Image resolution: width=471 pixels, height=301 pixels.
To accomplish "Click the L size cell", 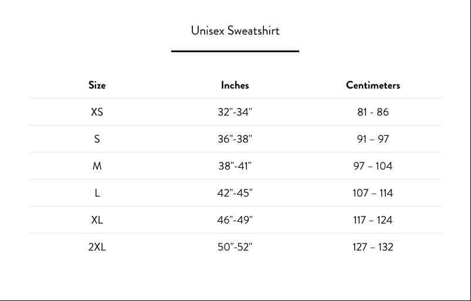I will [x=97, y=193].
